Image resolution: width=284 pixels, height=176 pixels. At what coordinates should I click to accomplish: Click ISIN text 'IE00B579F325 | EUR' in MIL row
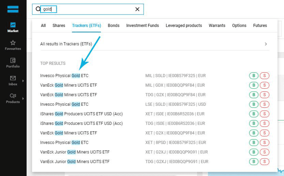(187, 76)
